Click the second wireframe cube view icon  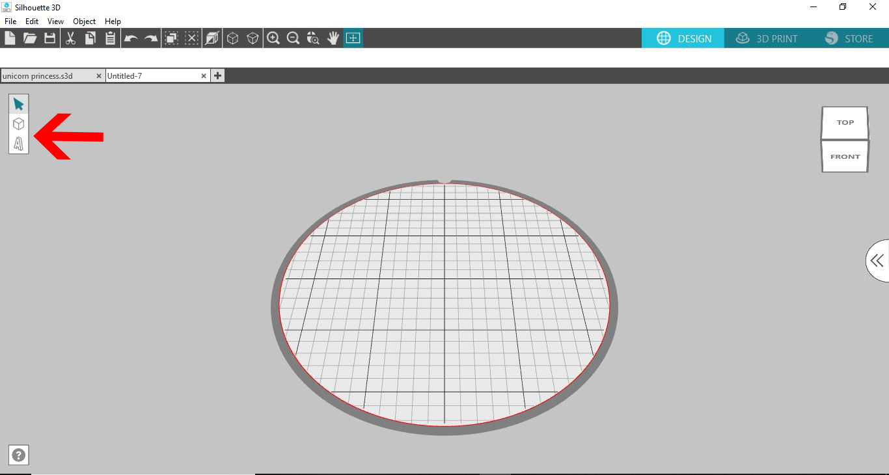tap(253, 38)
